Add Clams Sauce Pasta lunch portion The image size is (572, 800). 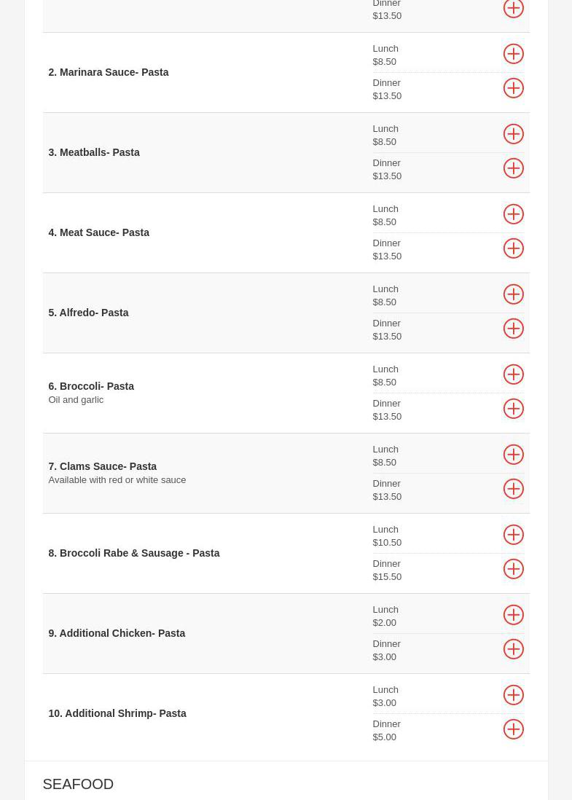pyautogui.click(x=513, y=455)
